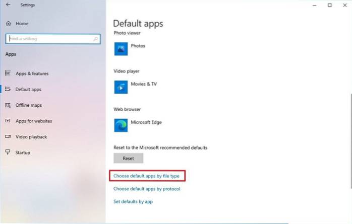The image size is (352, 224).
Task: Click the Photos app icon
Action: [121, 48]
